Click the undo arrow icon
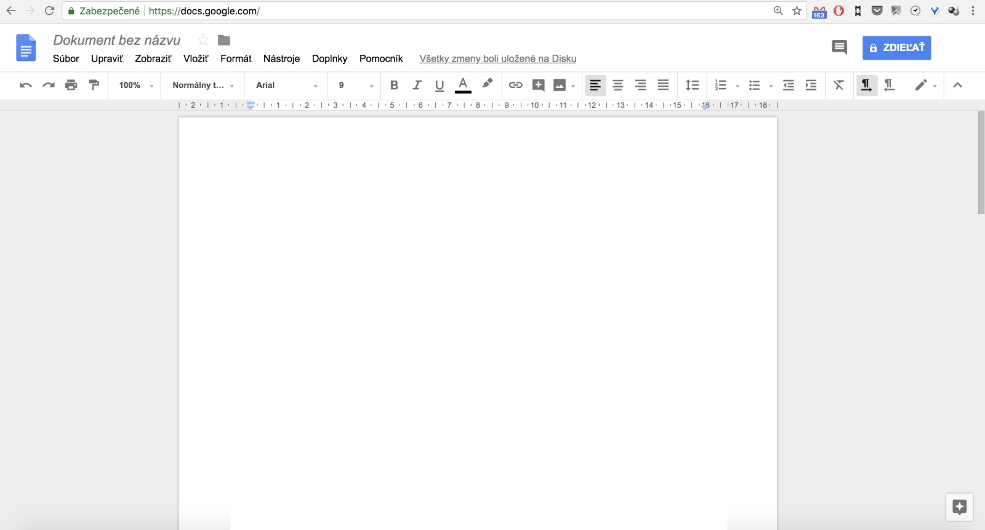 pyautogui.click(x=25, y=86)
